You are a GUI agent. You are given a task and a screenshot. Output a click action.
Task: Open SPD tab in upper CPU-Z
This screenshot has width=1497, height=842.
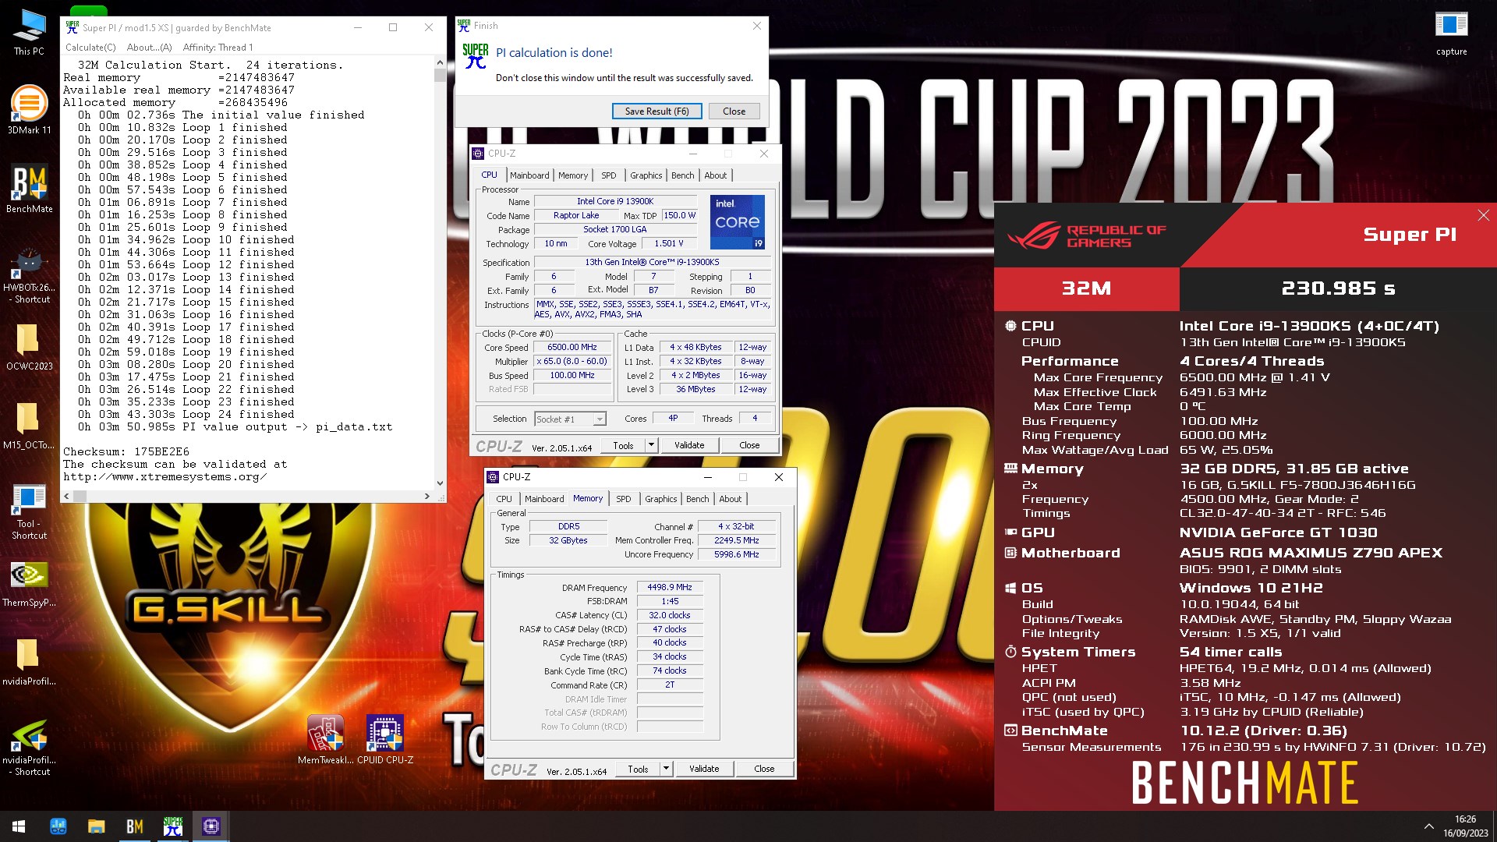[608, 175]
